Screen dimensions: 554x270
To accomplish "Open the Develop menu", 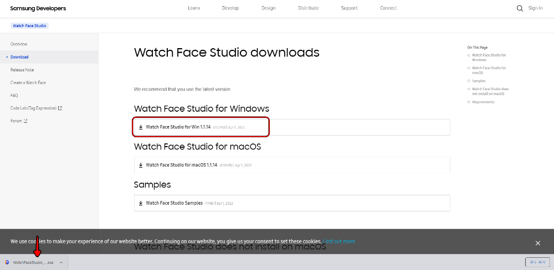I will [x=230, y=8].
